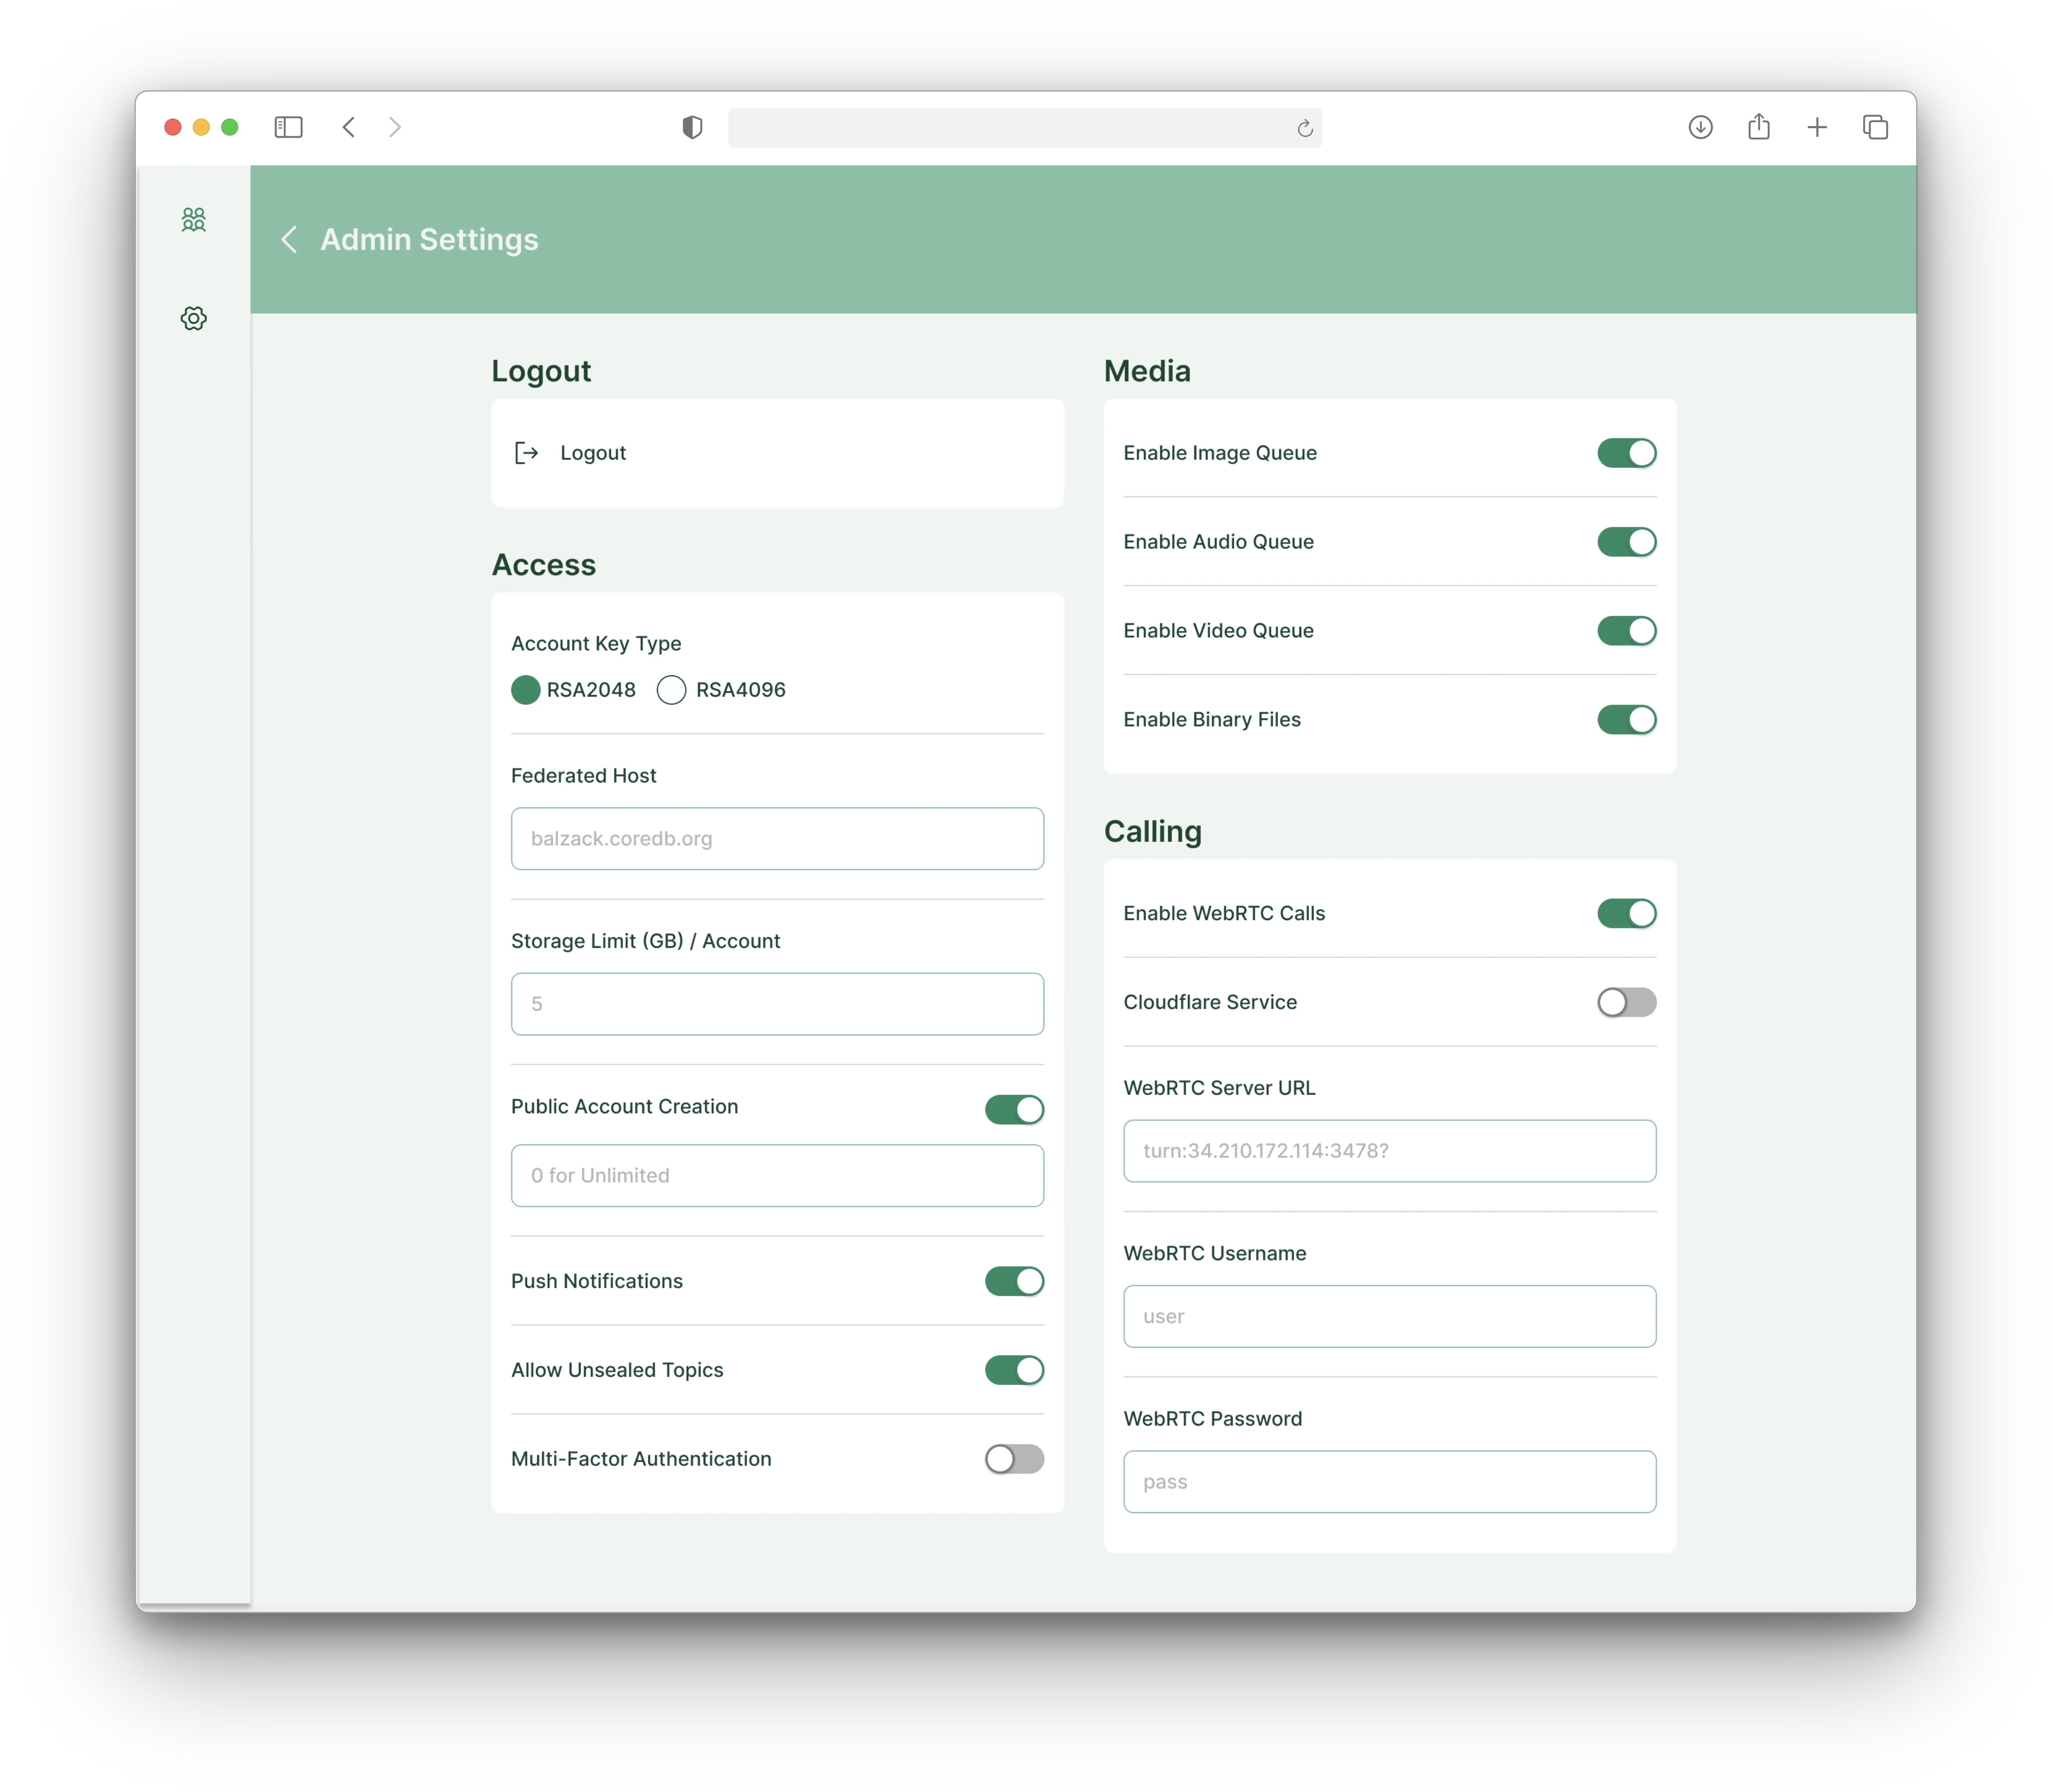Click the Logout button
2052x1792 pixels.
tap(593, 452)
